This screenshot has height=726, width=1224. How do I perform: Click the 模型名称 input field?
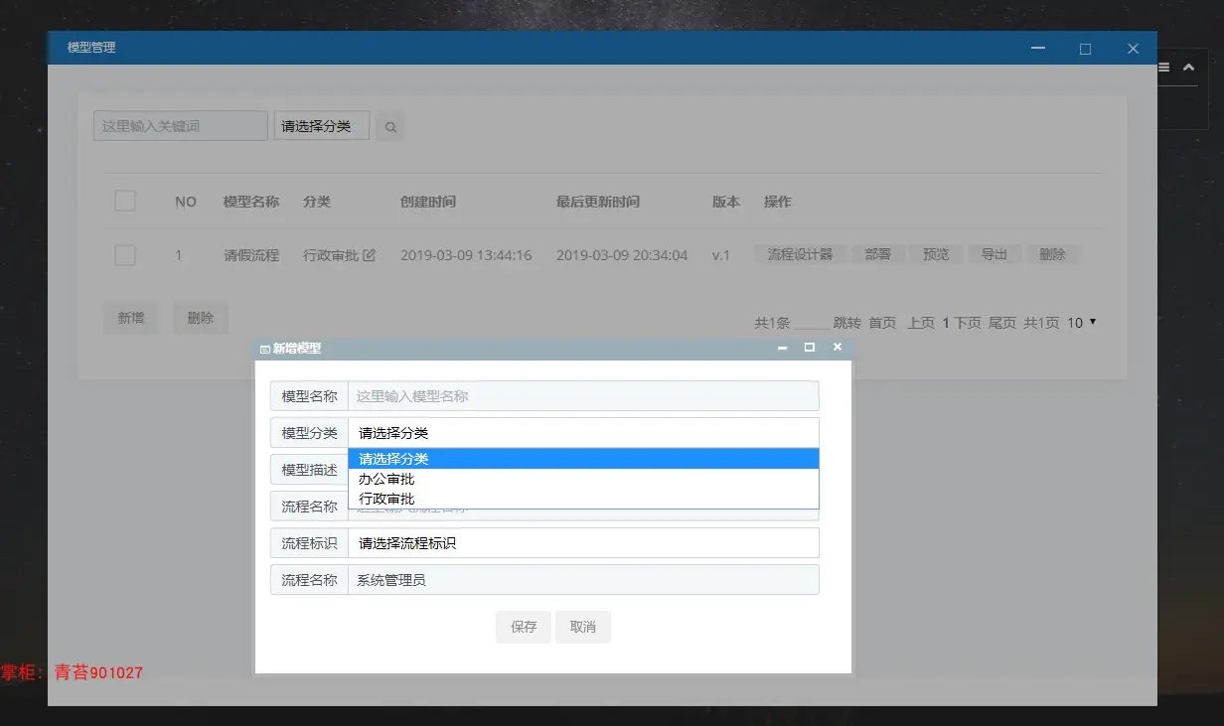583,395
